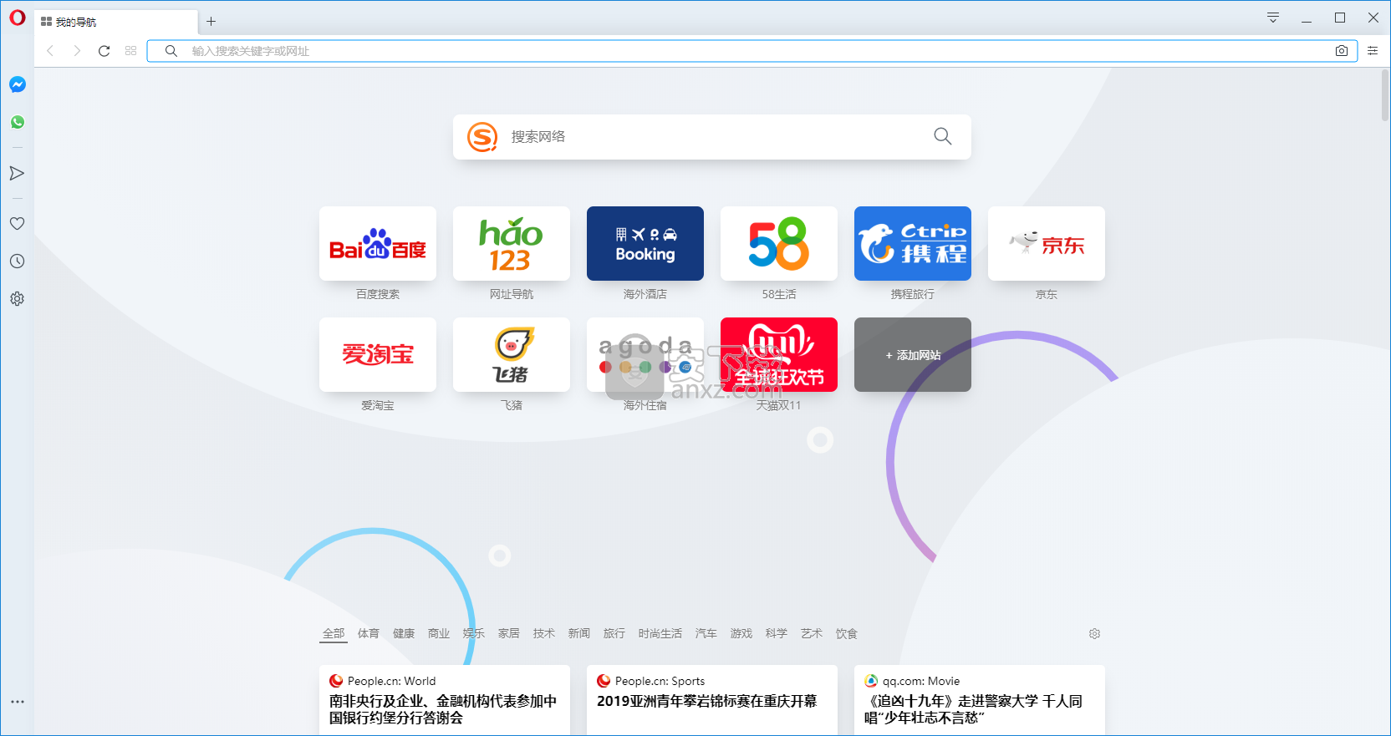Select 汽车 news category

[706, 633]
